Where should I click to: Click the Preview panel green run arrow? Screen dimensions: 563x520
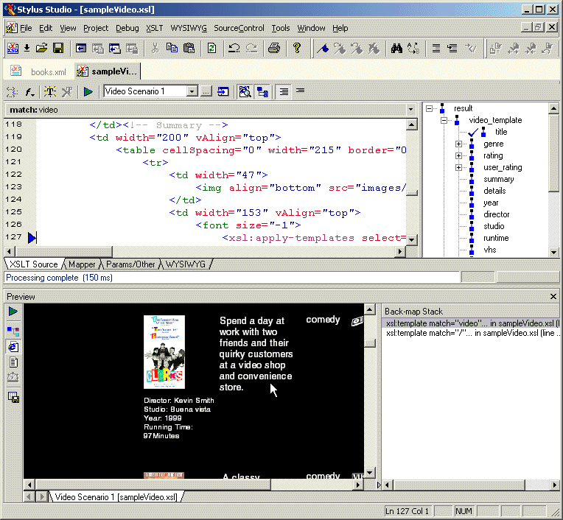[13, 312]
